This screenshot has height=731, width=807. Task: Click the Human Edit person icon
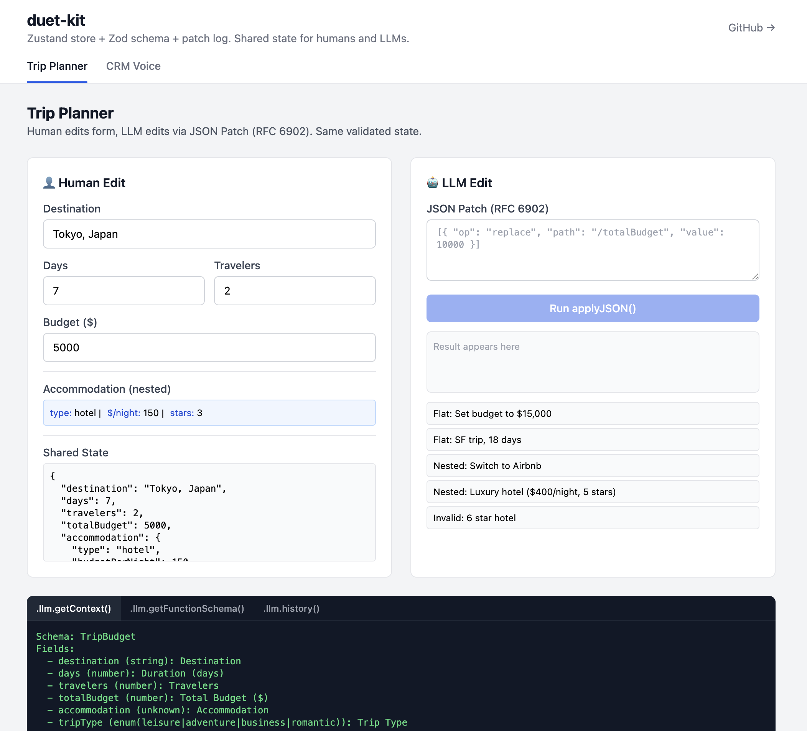coord(49,183)
